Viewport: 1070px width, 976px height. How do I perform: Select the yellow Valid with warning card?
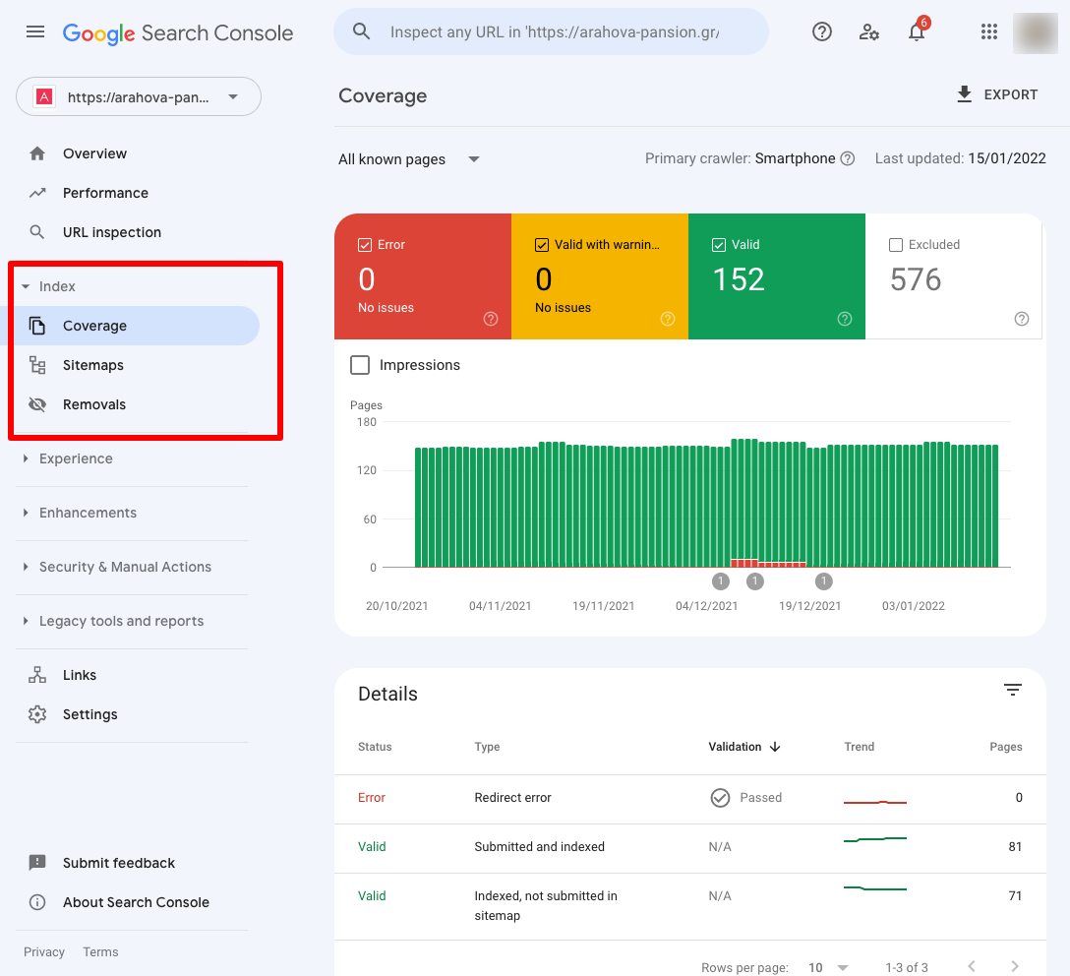[x=600, y=276]
